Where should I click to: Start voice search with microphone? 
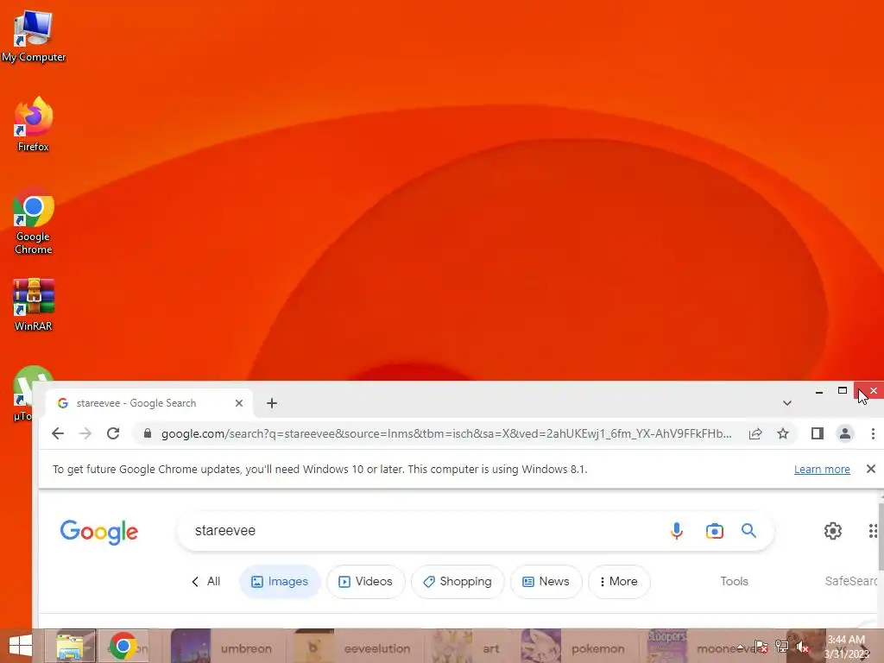pos(677,531)
